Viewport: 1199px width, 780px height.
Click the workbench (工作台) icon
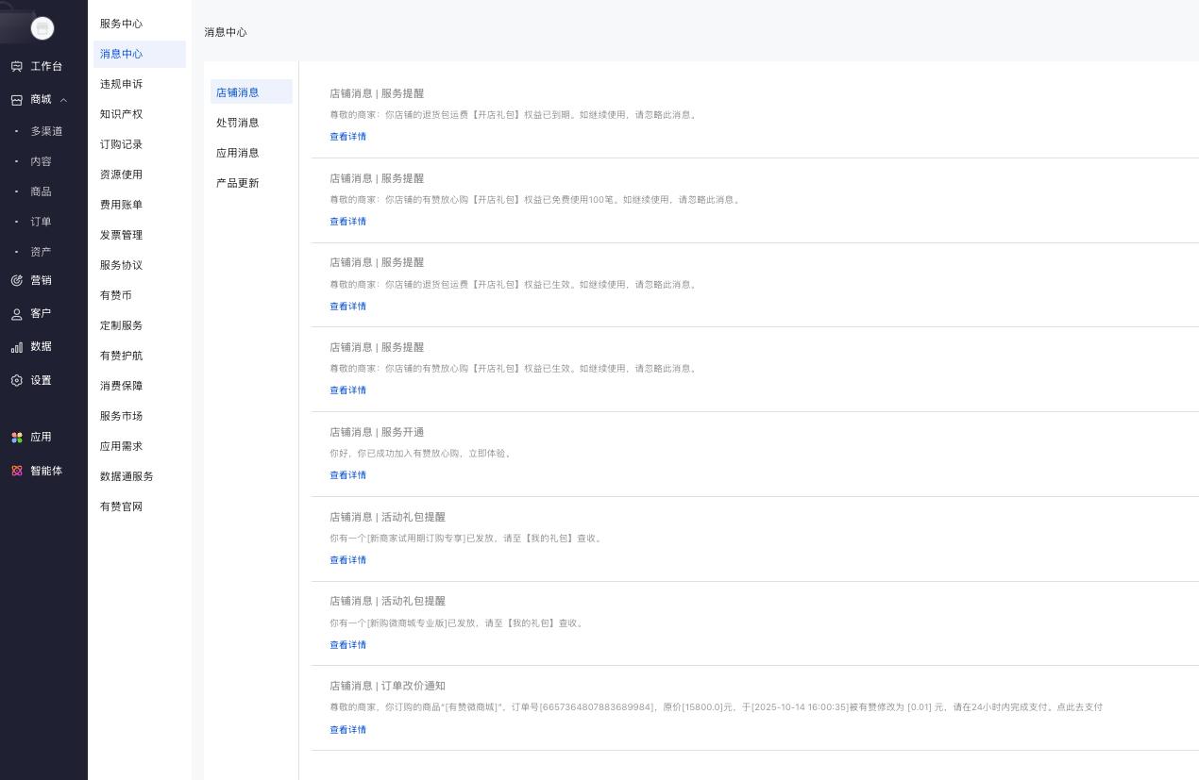pos(16,67)
